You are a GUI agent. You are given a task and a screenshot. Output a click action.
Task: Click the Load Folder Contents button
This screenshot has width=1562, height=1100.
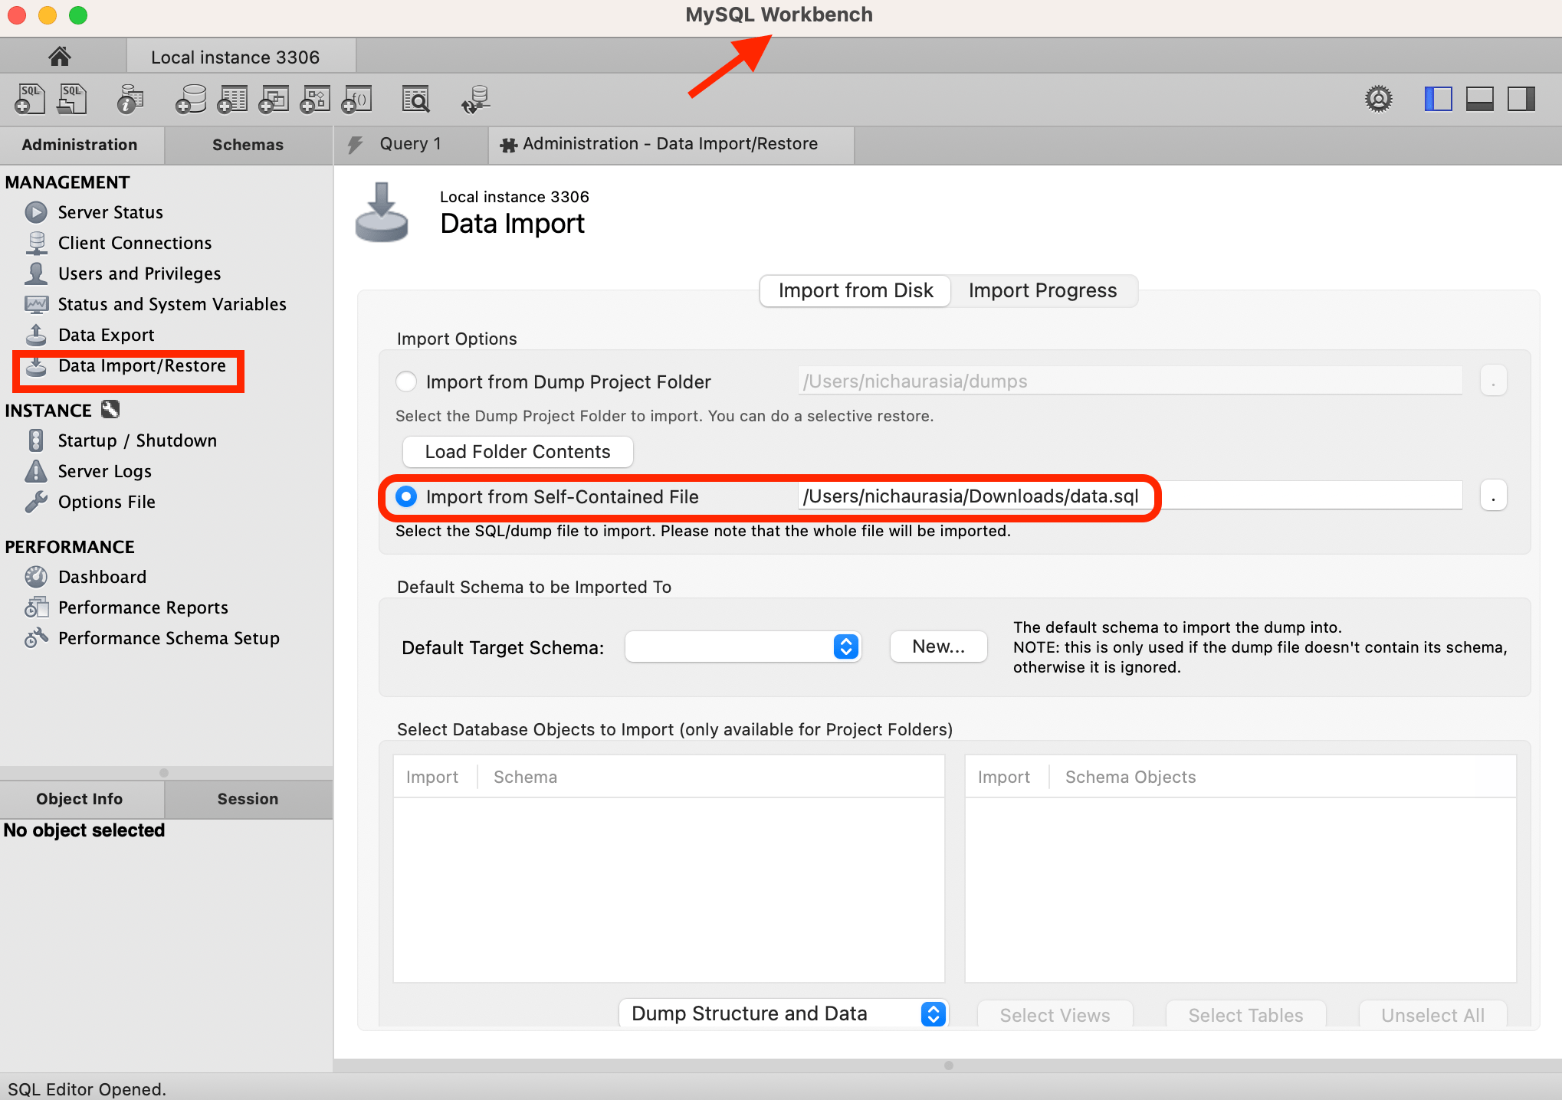517,452
